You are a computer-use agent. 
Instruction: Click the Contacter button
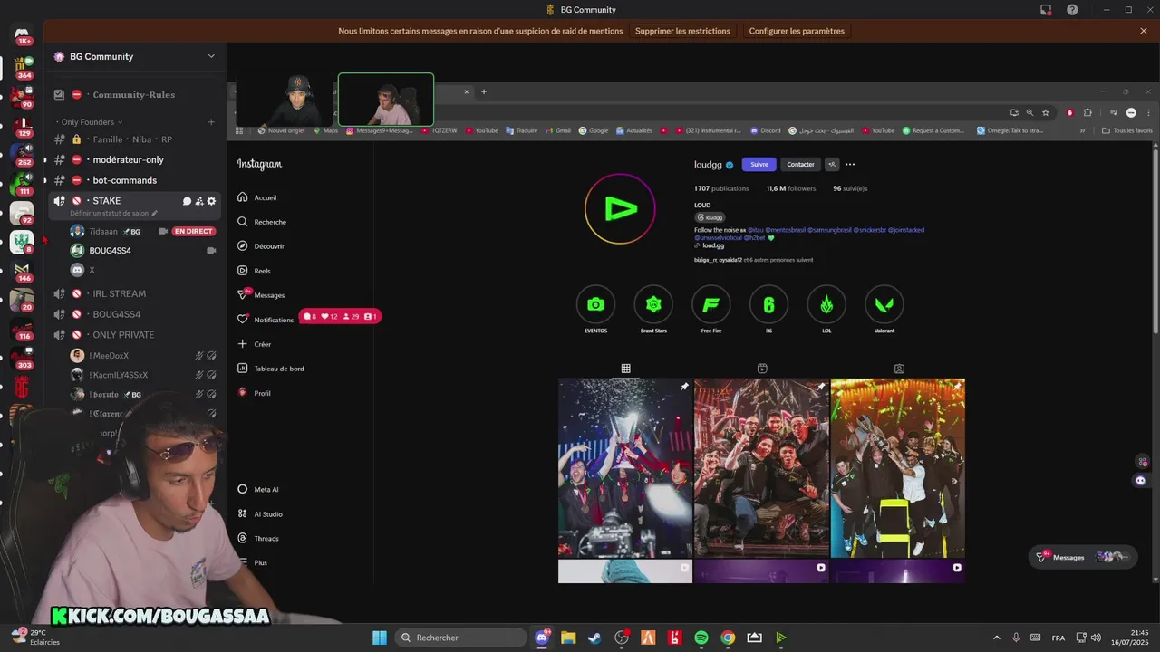click(x=800, y=165)
